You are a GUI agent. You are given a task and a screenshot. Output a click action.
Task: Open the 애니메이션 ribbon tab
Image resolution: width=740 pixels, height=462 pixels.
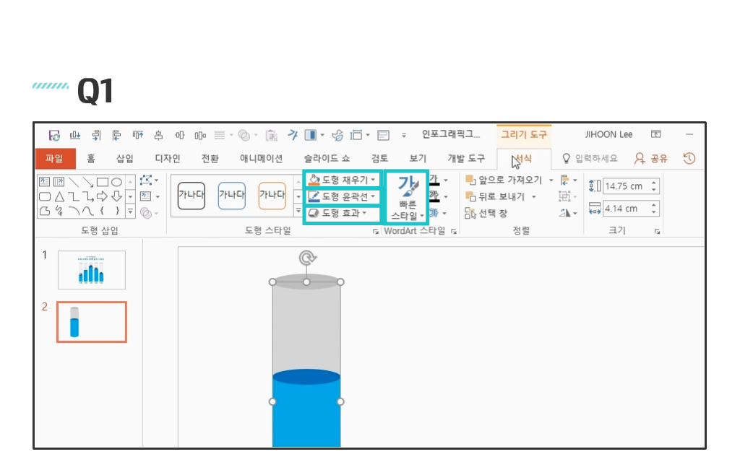[261, 159]
